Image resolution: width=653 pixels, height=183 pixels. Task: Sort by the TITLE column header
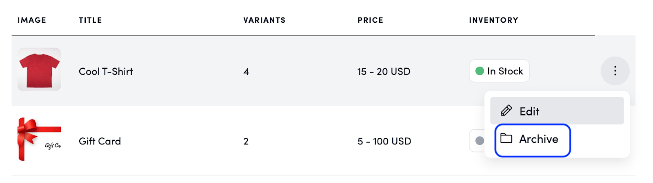pyautogui.click(x=90, y=20)
